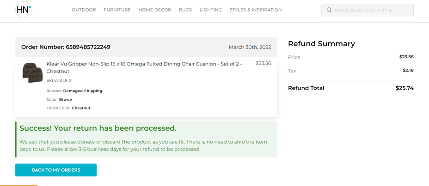Click the Refund Total amount $25.74
The height and width of the screenshot is (186, 429).
click(404, 88)
